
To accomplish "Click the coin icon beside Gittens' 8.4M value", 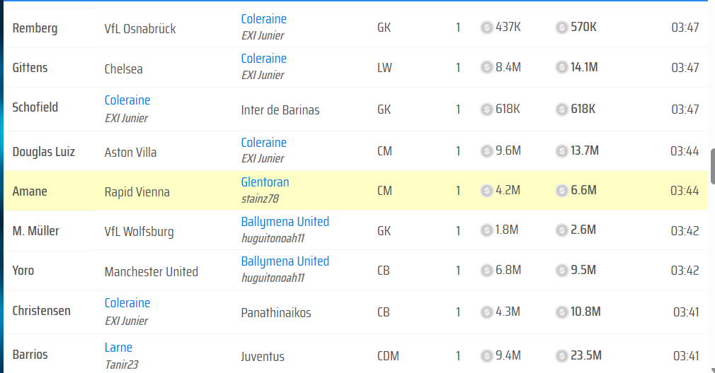I will pos(487,67).
